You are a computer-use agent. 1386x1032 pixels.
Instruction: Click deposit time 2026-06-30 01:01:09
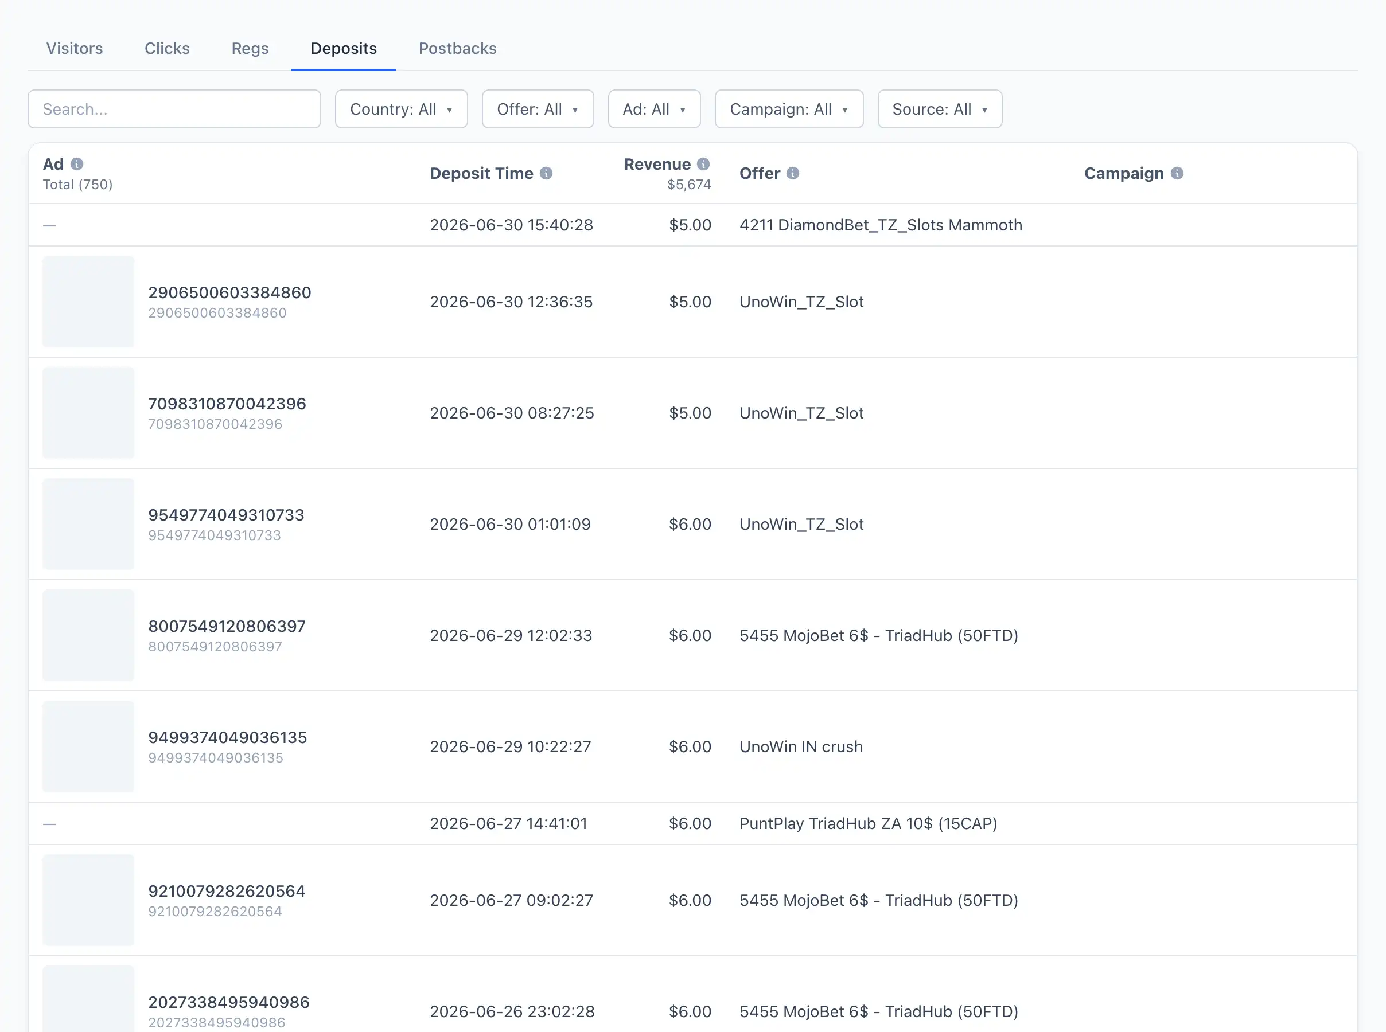point(510,524)
